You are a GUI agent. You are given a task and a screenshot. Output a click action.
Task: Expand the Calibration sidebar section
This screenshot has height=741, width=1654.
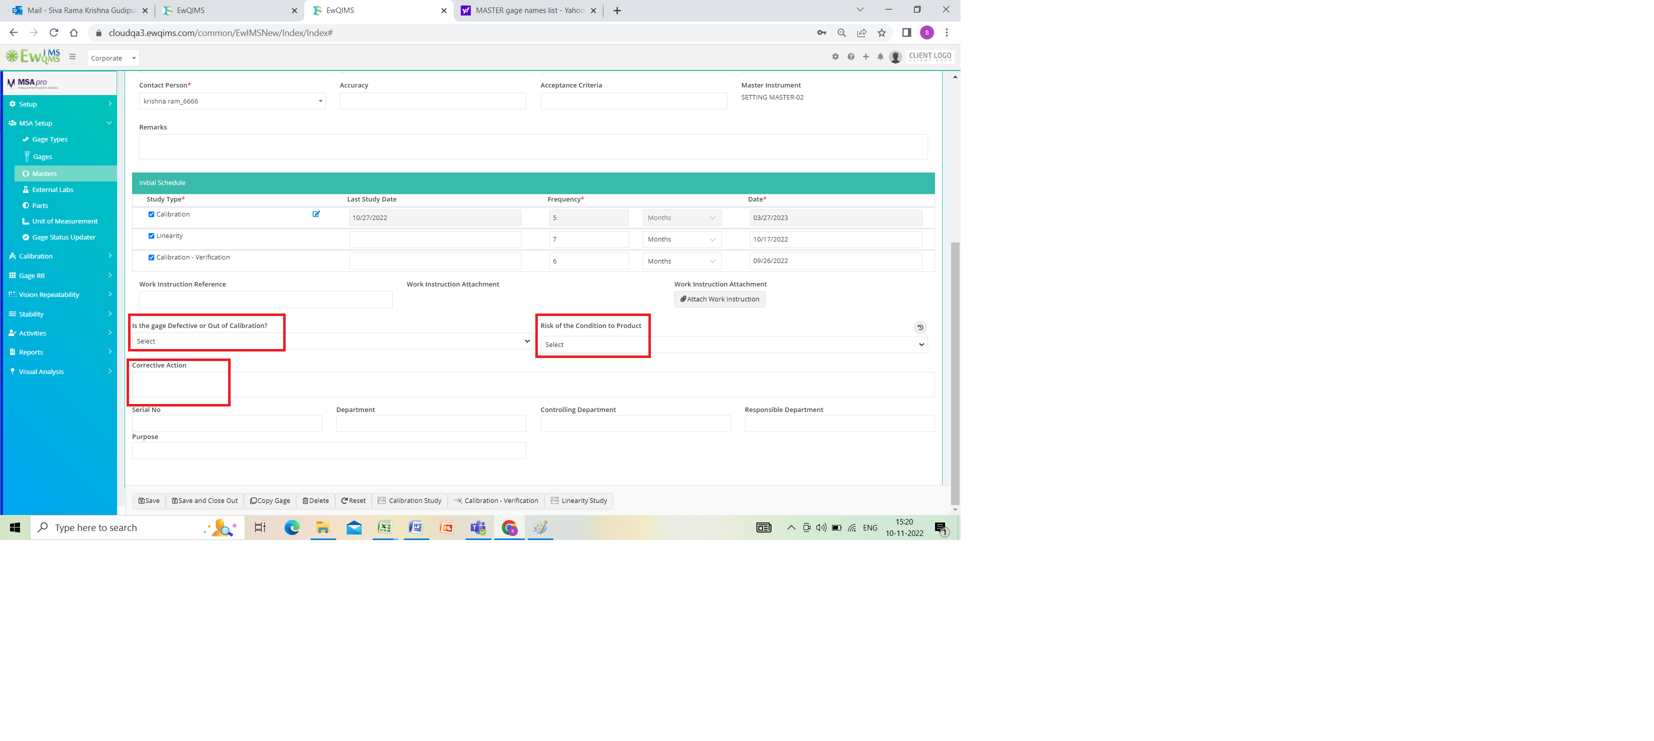click(60, 256)
